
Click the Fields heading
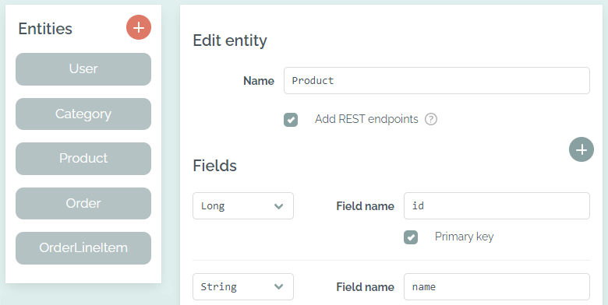click(x=215, y=166)
